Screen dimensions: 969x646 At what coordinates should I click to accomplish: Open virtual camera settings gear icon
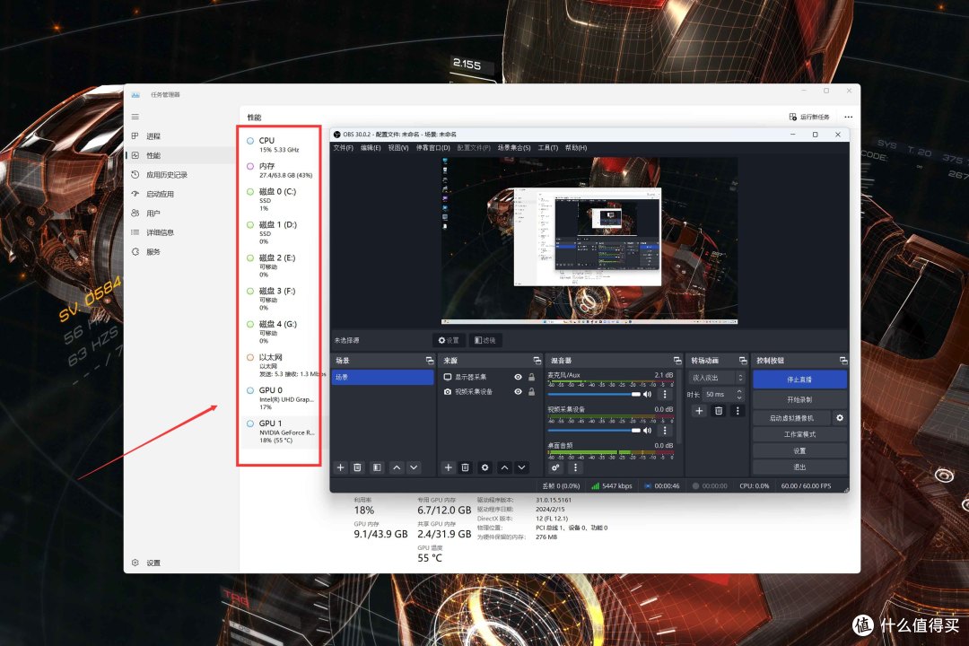[x=839, y=418]
